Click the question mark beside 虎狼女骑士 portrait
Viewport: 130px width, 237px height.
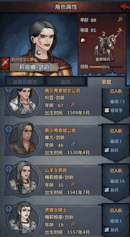click(x=9, y=209)
